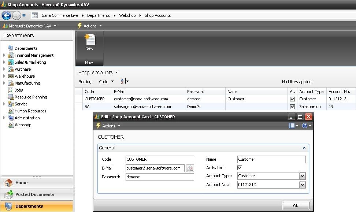Click the send e-mail icon beside E-Mail
356x212 pixels.
190,168
